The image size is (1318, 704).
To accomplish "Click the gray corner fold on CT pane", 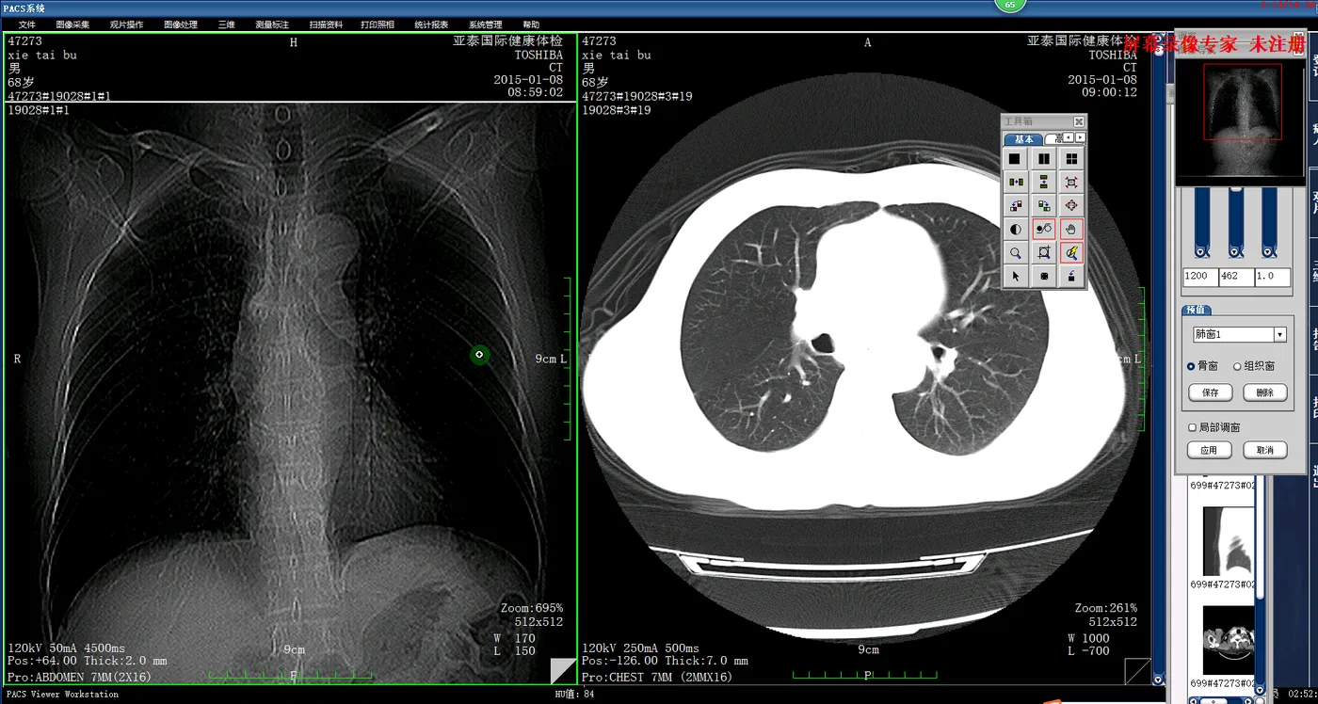I will pyautogui.click(x=1140, y=671).
